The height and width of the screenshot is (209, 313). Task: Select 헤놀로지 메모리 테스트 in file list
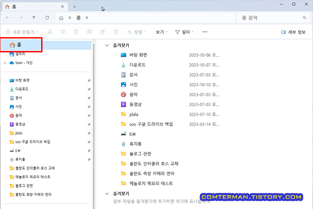[147, 183]
